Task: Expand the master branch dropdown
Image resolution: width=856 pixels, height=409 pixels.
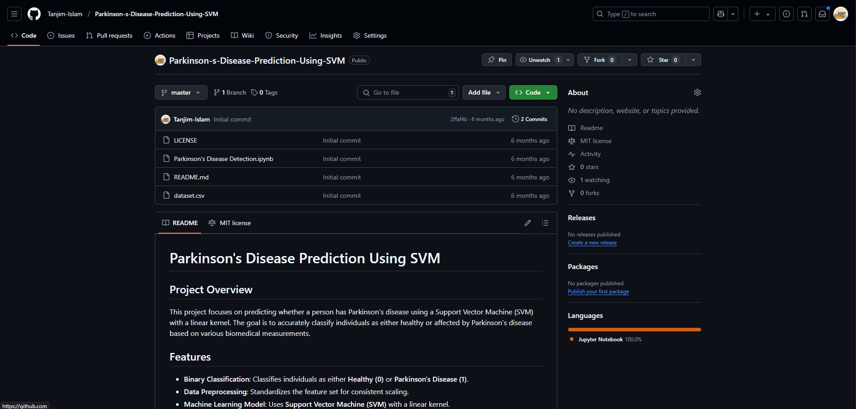Action: click(x=181, y=92)
